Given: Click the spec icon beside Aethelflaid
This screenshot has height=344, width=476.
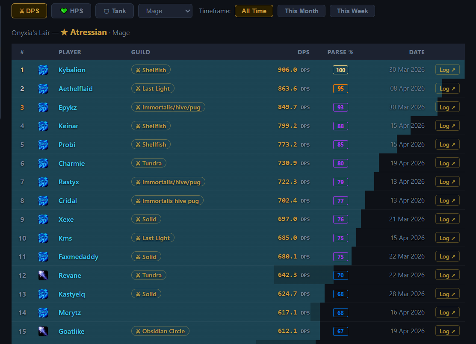Looking at the screenshot, I should tap(43, 88).
